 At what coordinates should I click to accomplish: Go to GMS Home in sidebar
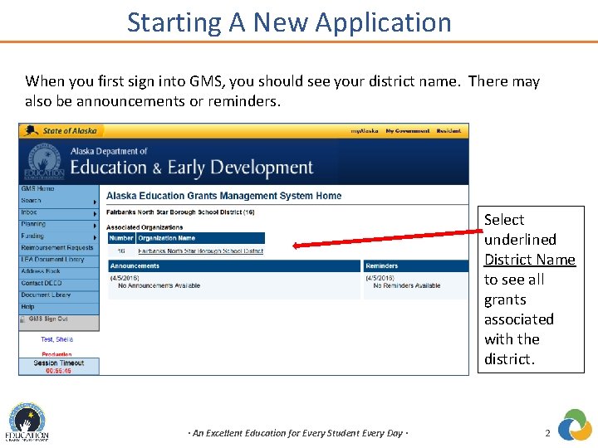click(x=37, y=188)
